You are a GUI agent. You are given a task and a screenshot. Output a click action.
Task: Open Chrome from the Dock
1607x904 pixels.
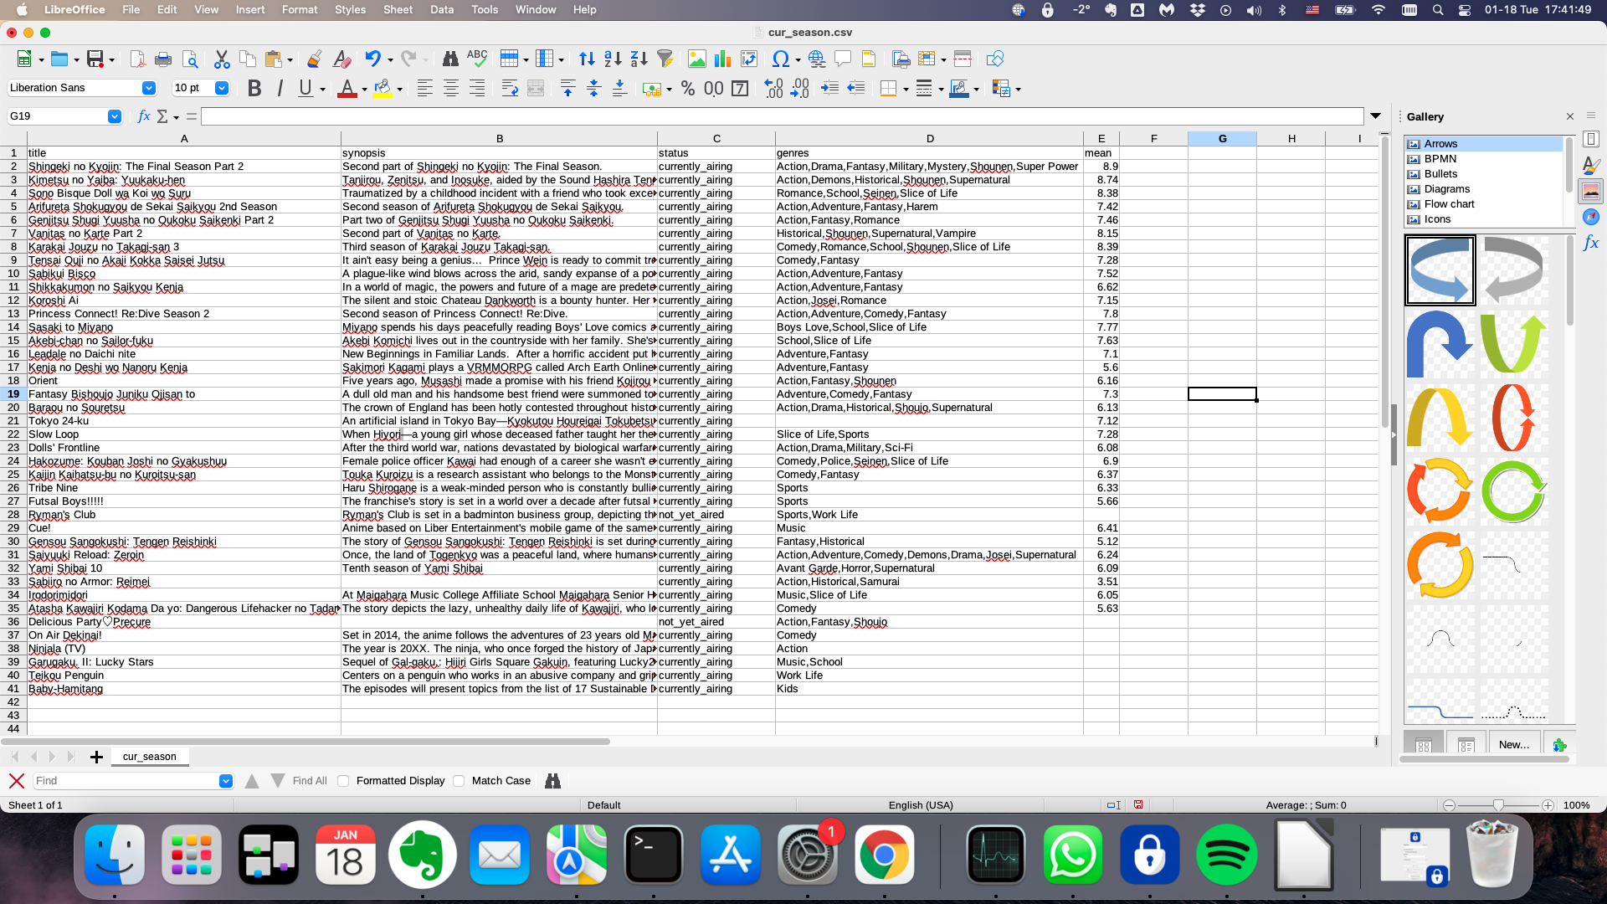pyautogui.click(x=885, y=855)
